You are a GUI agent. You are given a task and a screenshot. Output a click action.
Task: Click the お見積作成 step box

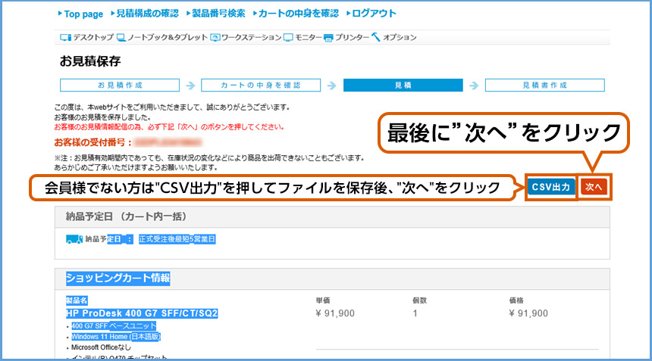point(120,85)
